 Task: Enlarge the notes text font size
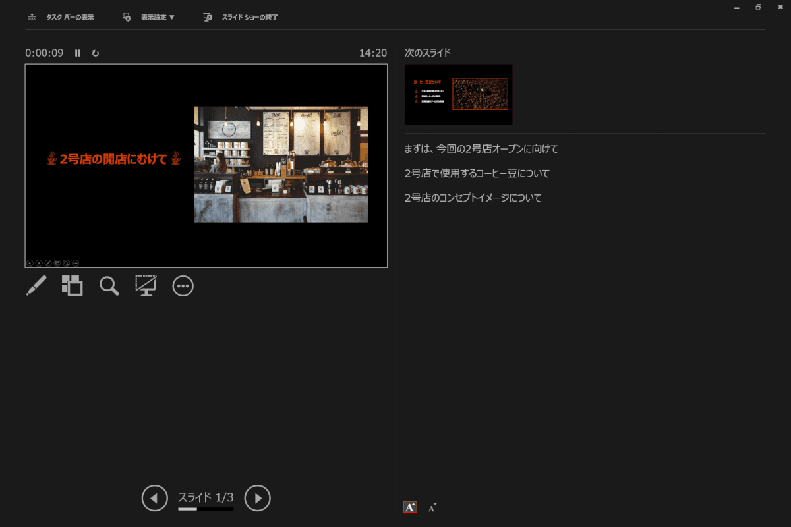(x=410, y=507)
